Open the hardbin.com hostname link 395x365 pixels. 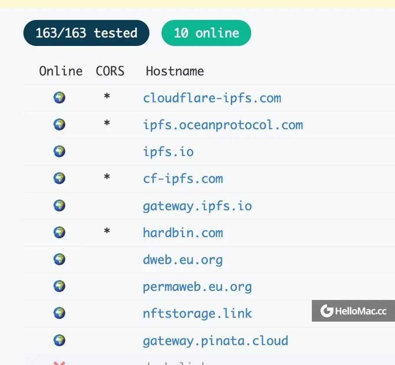tap(183, 233)
